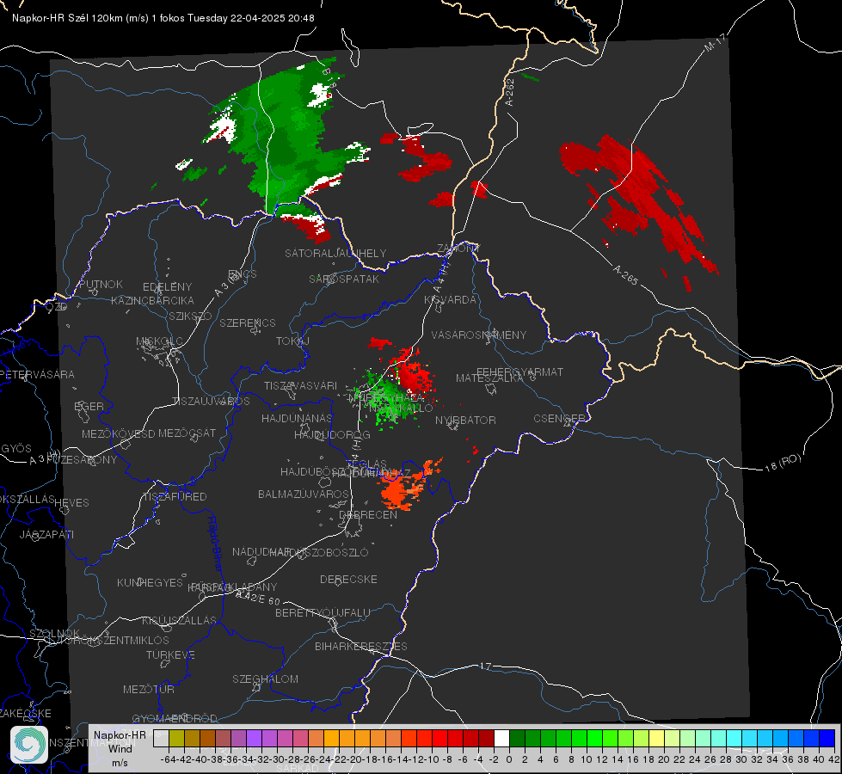Select the HAJDÚNÁNÁS city label

(x=297, y=418)
